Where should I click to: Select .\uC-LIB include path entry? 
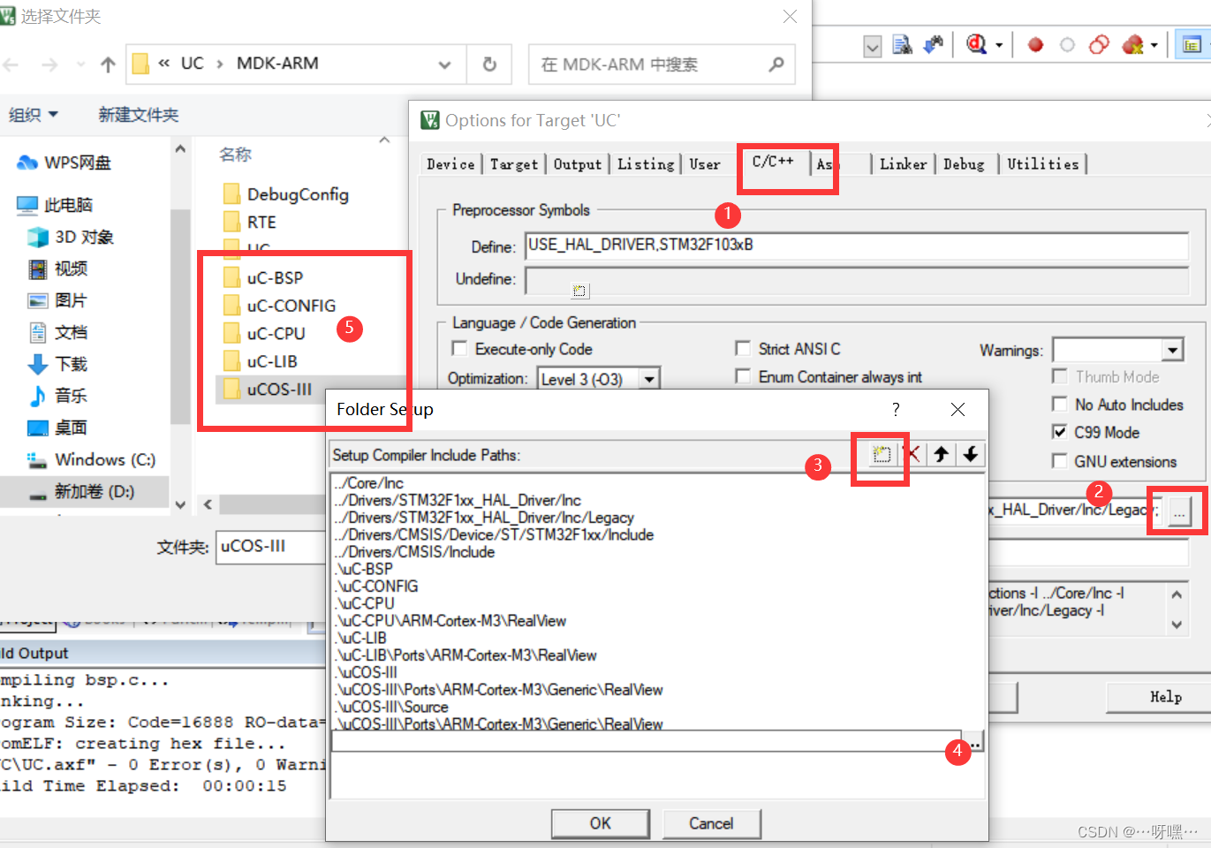(362, 638)
